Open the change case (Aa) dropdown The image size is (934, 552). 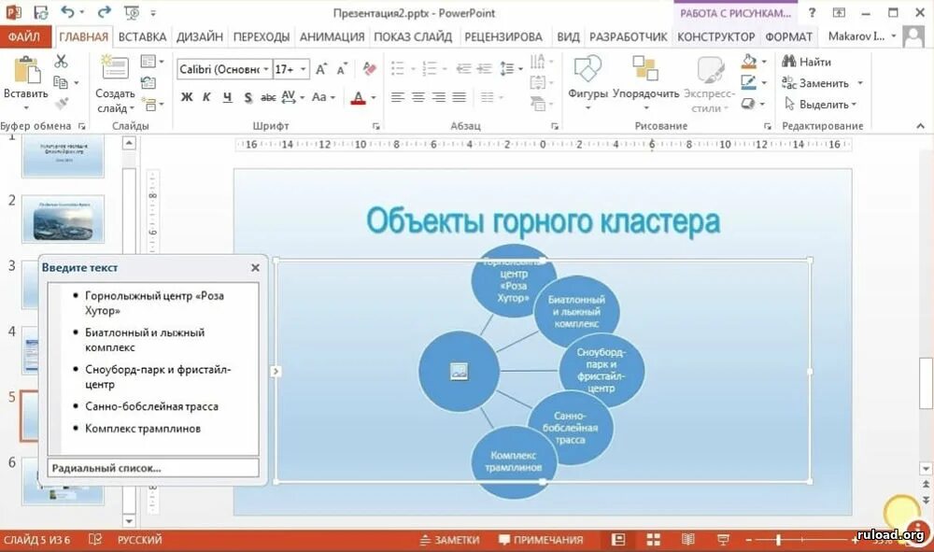click(x=324, y=97)
